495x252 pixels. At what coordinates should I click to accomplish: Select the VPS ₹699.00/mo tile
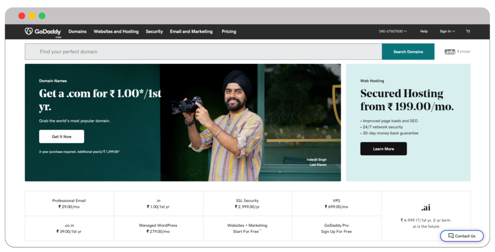tap(336, 203)
